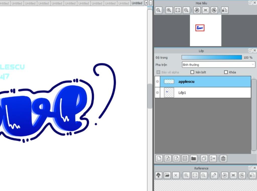
Task: Open reference image from cloud
Action: [159, 175]
